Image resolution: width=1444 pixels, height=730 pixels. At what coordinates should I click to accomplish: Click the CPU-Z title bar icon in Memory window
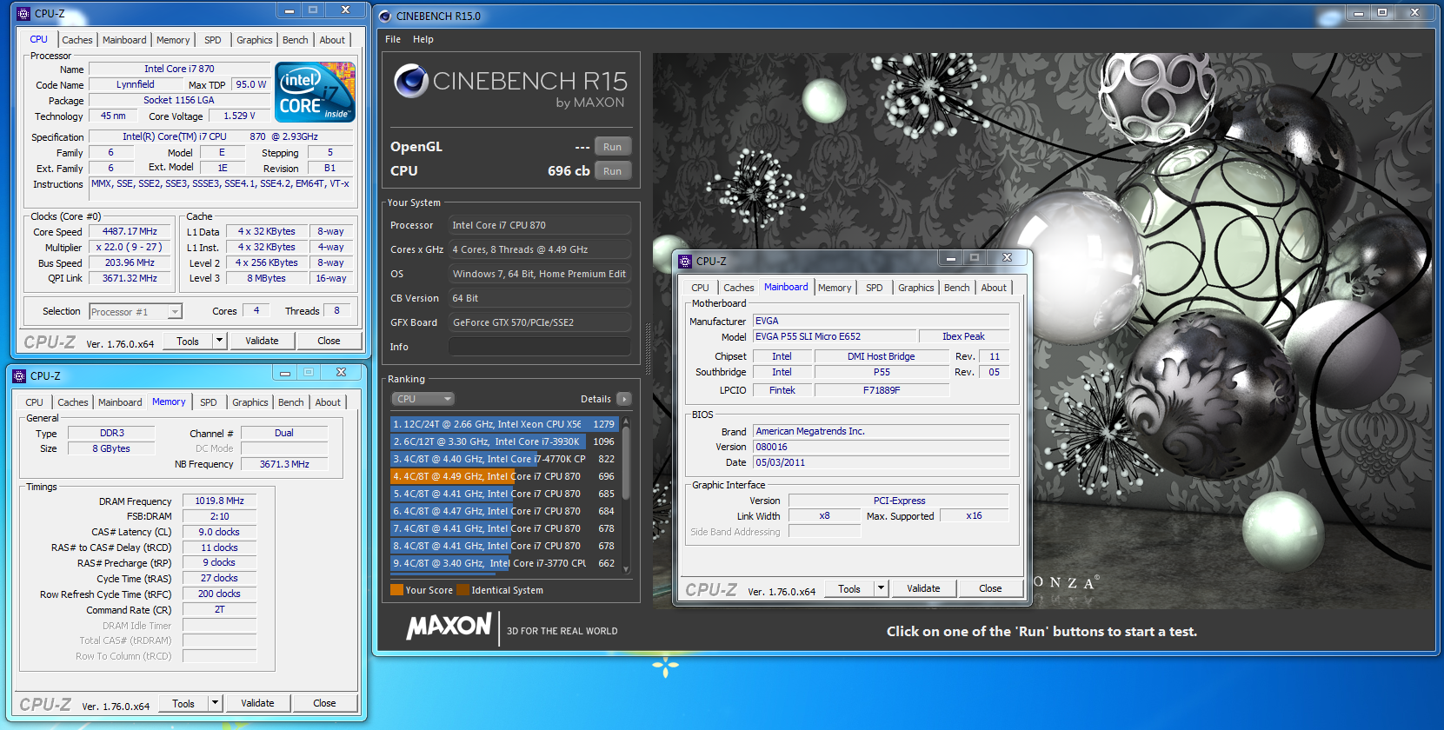(x=19, y=376)
